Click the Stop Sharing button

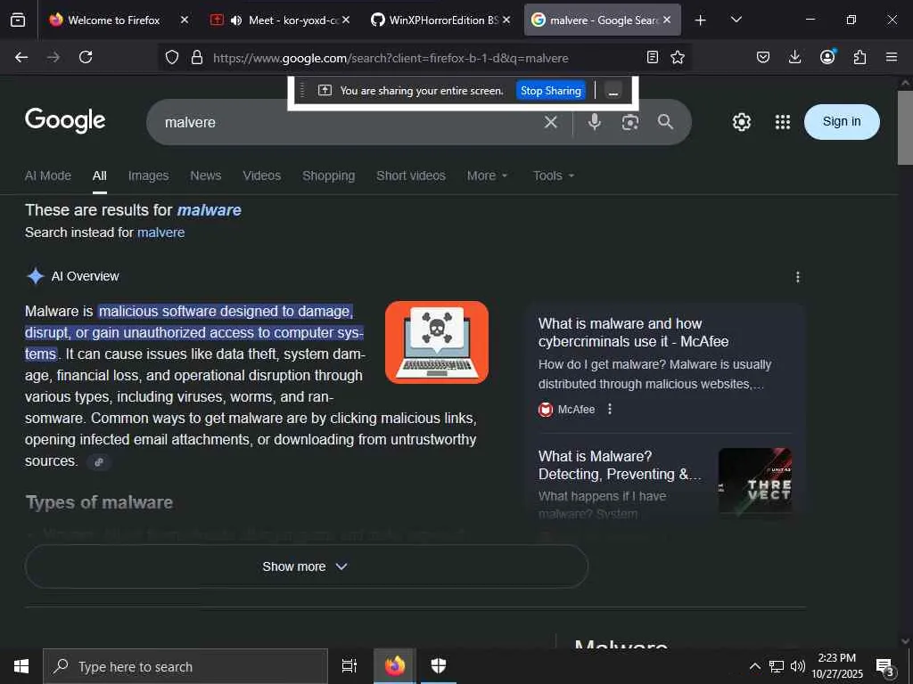550,91
